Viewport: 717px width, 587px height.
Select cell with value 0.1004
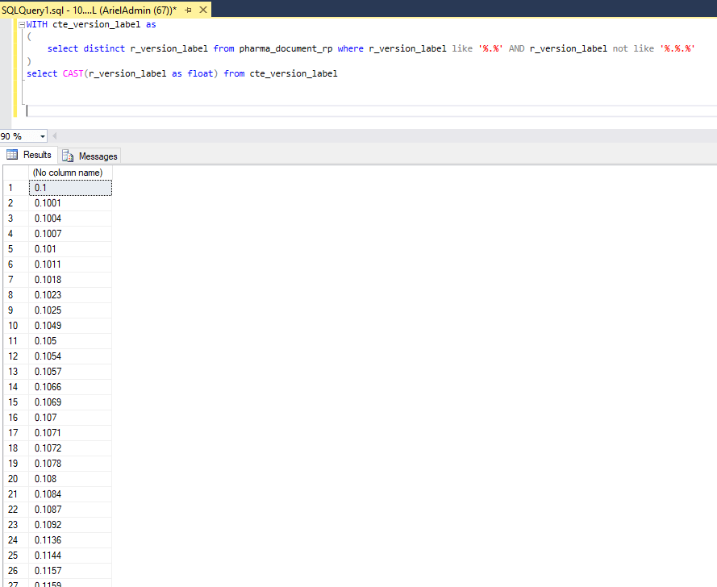pyautogui.click(x=70, y=219)
